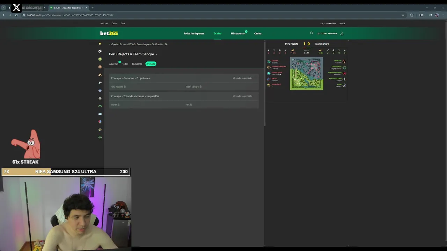Open Tidehunter hero portrait

coord(344,67)
